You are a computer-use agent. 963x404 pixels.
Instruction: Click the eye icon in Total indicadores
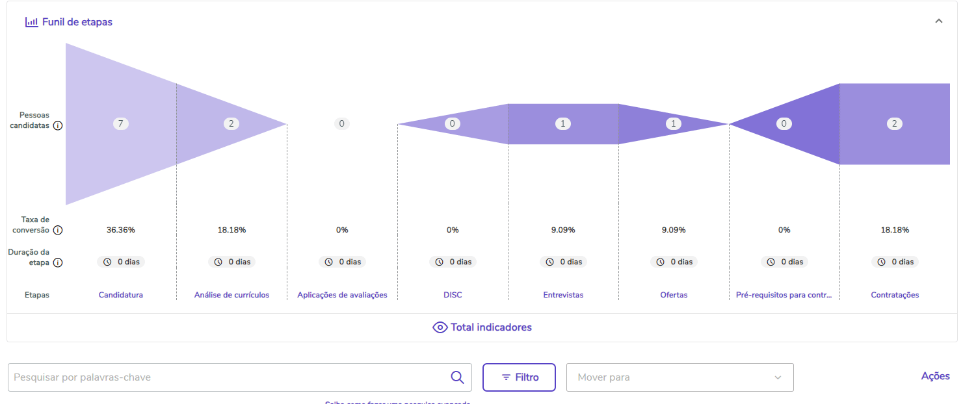click(440, 327)
